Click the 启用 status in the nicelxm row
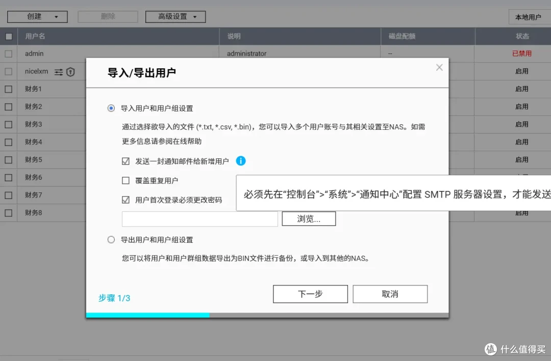Image resolution: width=551 pixels, height=361 pixels. pos(522,71)
